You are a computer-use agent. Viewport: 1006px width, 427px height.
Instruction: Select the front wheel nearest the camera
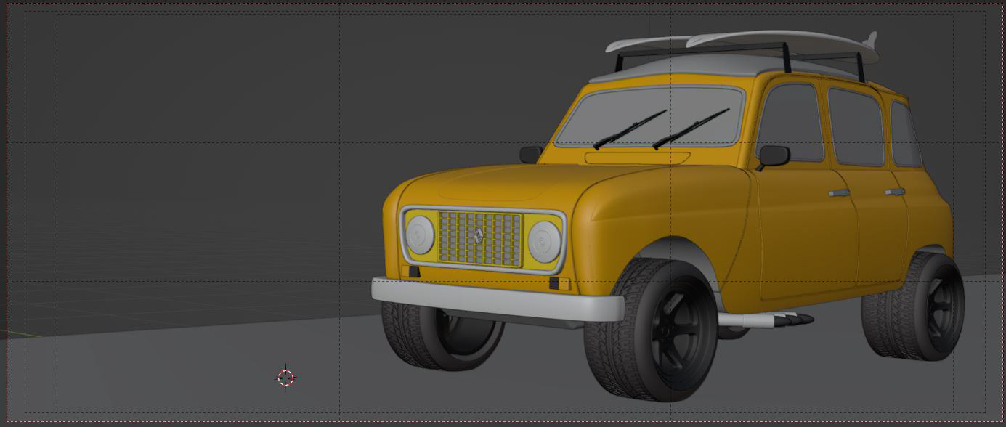(x=652, y=331)
